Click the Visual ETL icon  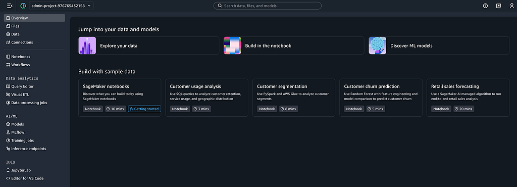(8, 95)
